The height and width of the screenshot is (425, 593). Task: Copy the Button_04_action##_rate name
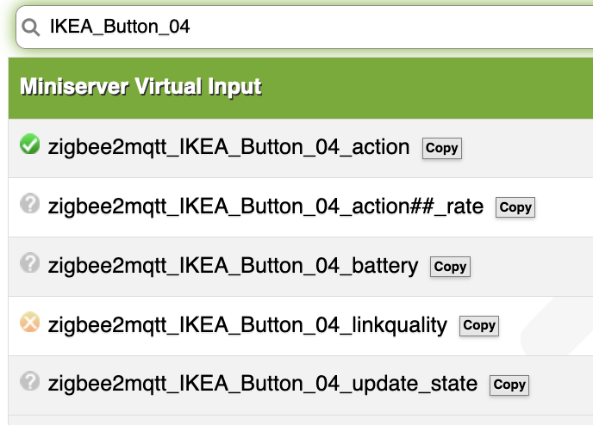(x=515, y=207)
